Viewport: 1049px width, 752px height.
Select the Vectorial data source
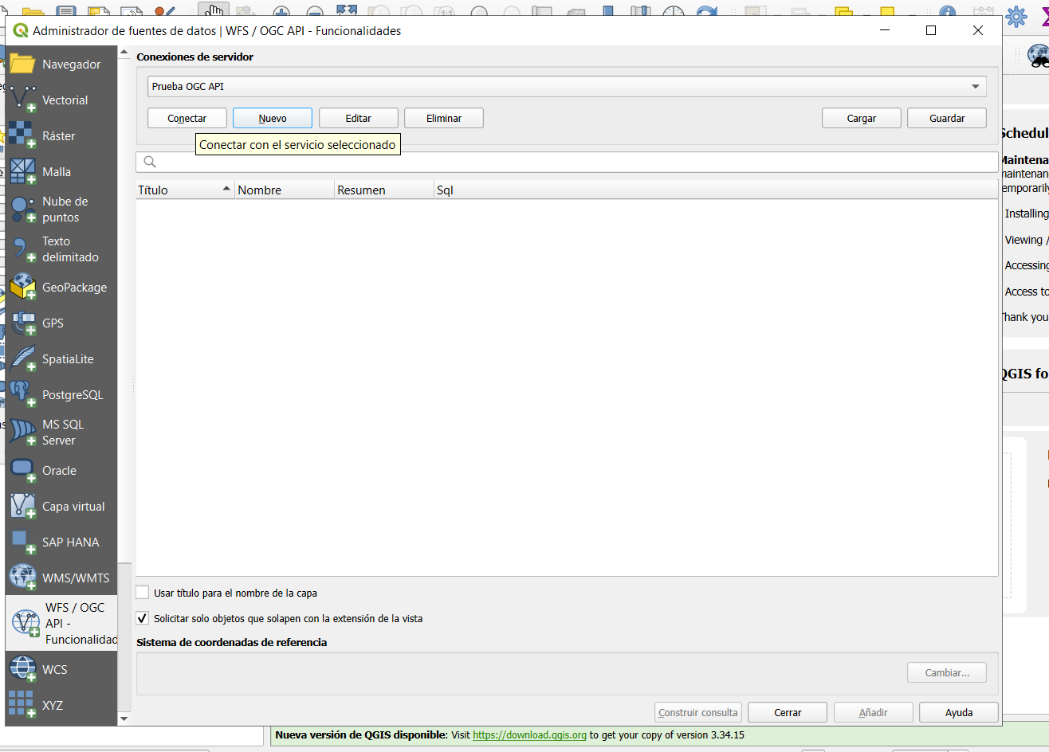(x=61, y=100)
